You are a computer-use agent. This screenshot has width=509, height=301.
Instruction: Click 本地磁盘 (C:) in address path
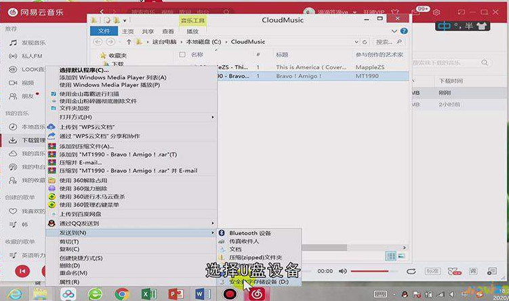pyautogui.click(x=203, y=42)
